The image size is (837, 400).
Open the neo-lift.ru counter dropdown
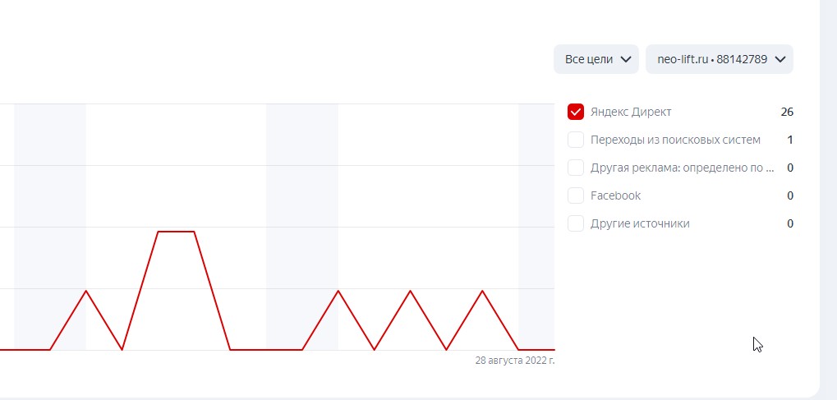719,59
